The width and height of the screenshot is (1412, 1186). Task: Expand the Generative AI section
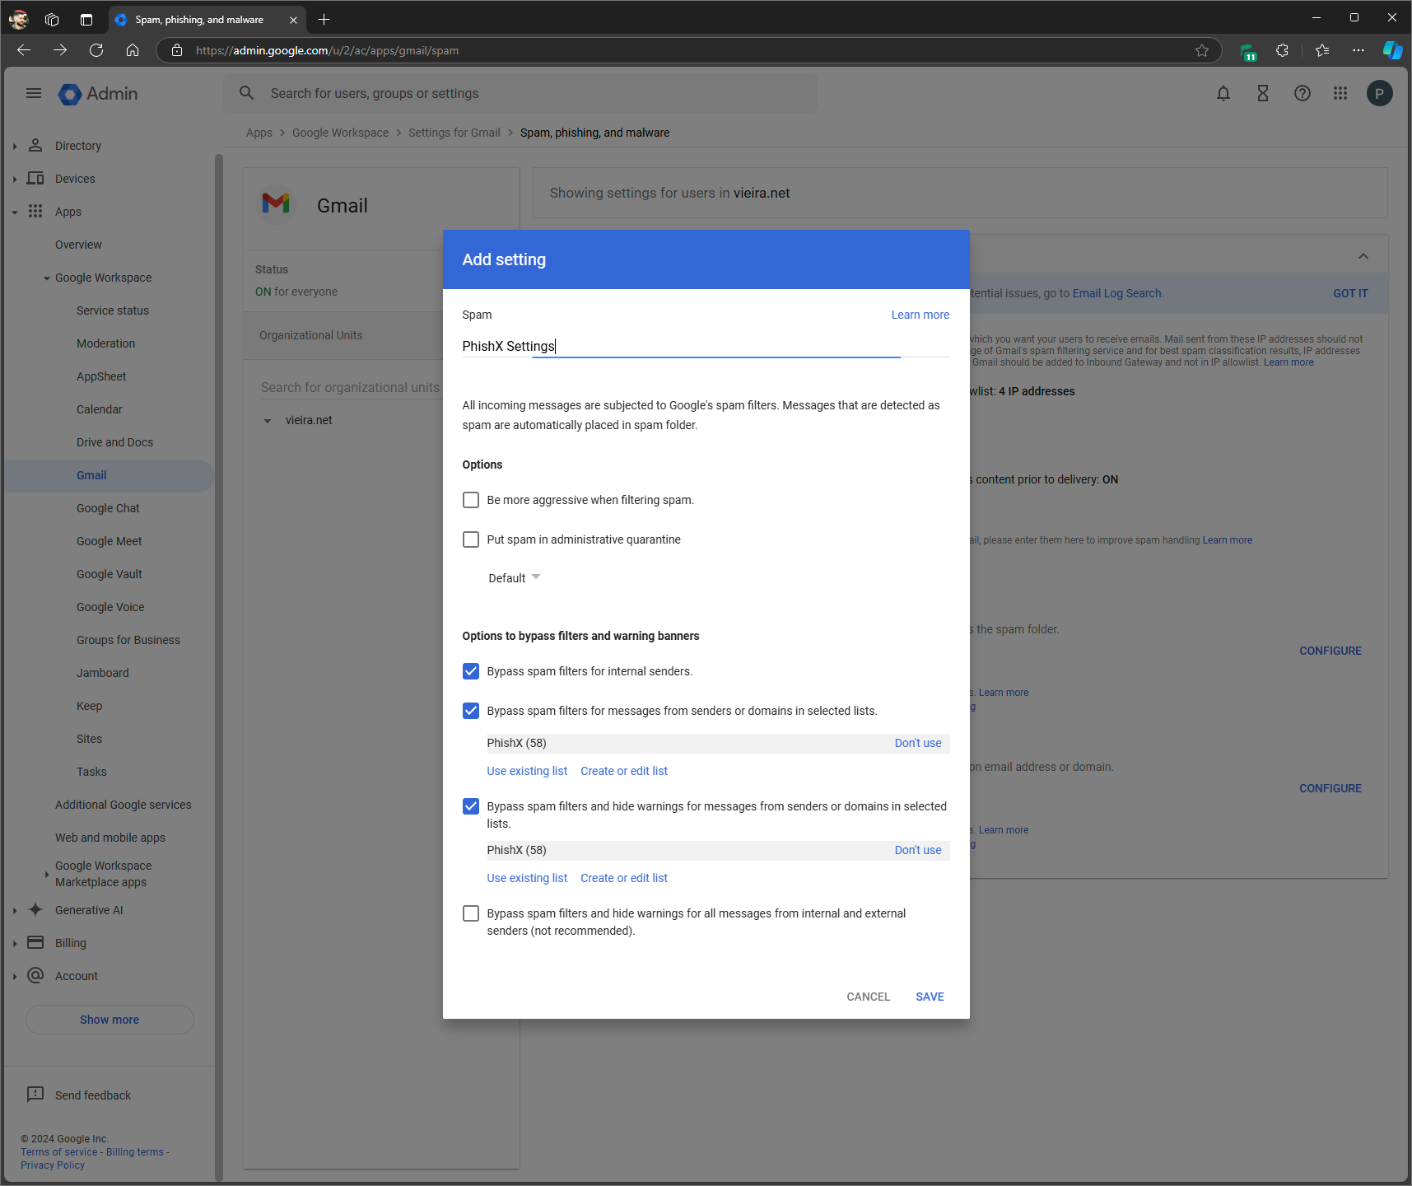click(x=15, y=911)
